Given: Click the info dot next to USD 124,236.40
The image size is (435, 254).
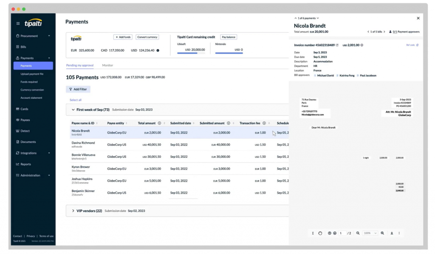Looking at the screenshot, I should (158, 50).
